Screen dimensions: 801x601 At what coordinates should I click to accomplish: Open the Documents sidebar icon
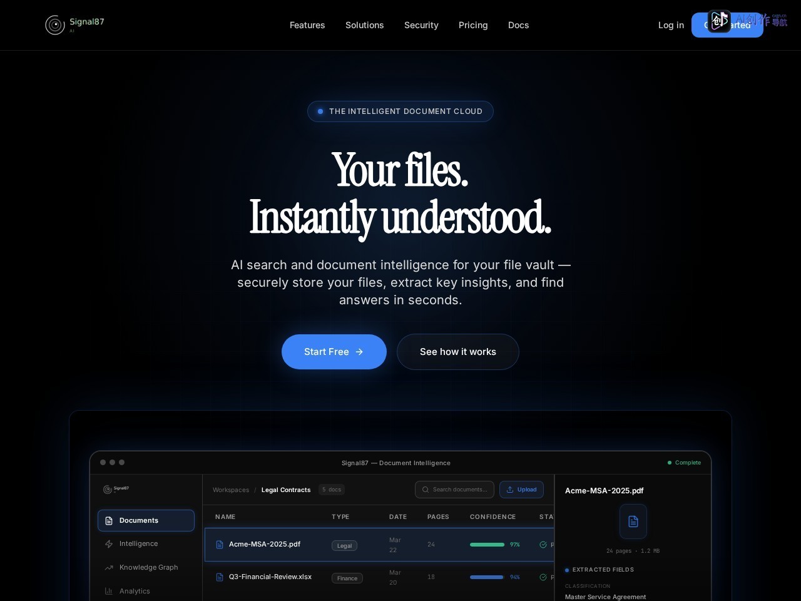109,521
